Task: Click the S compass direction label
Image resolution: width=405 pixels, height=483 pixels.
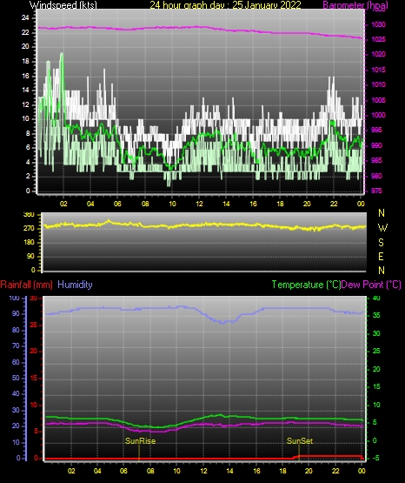Action: pos(381,243)
